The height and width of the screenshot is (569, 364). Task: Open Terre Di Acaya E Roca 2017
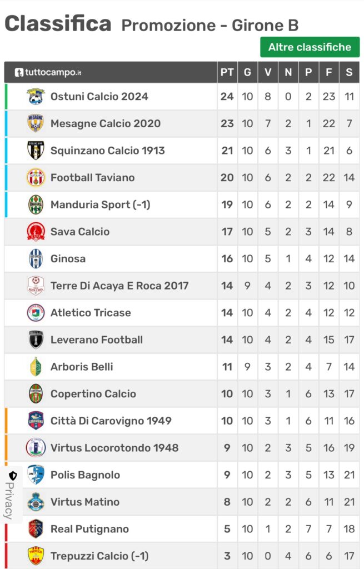pos(119,286)
